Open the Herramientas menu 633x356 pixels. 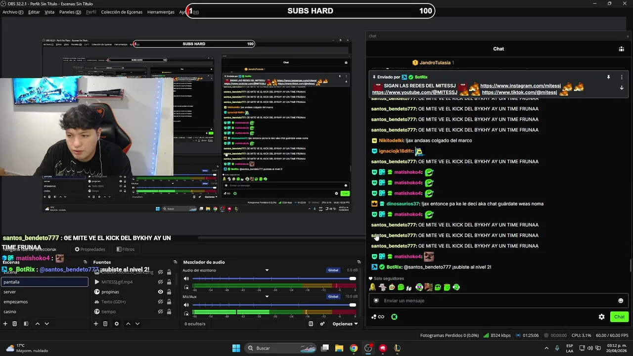[x=161, y=12]
